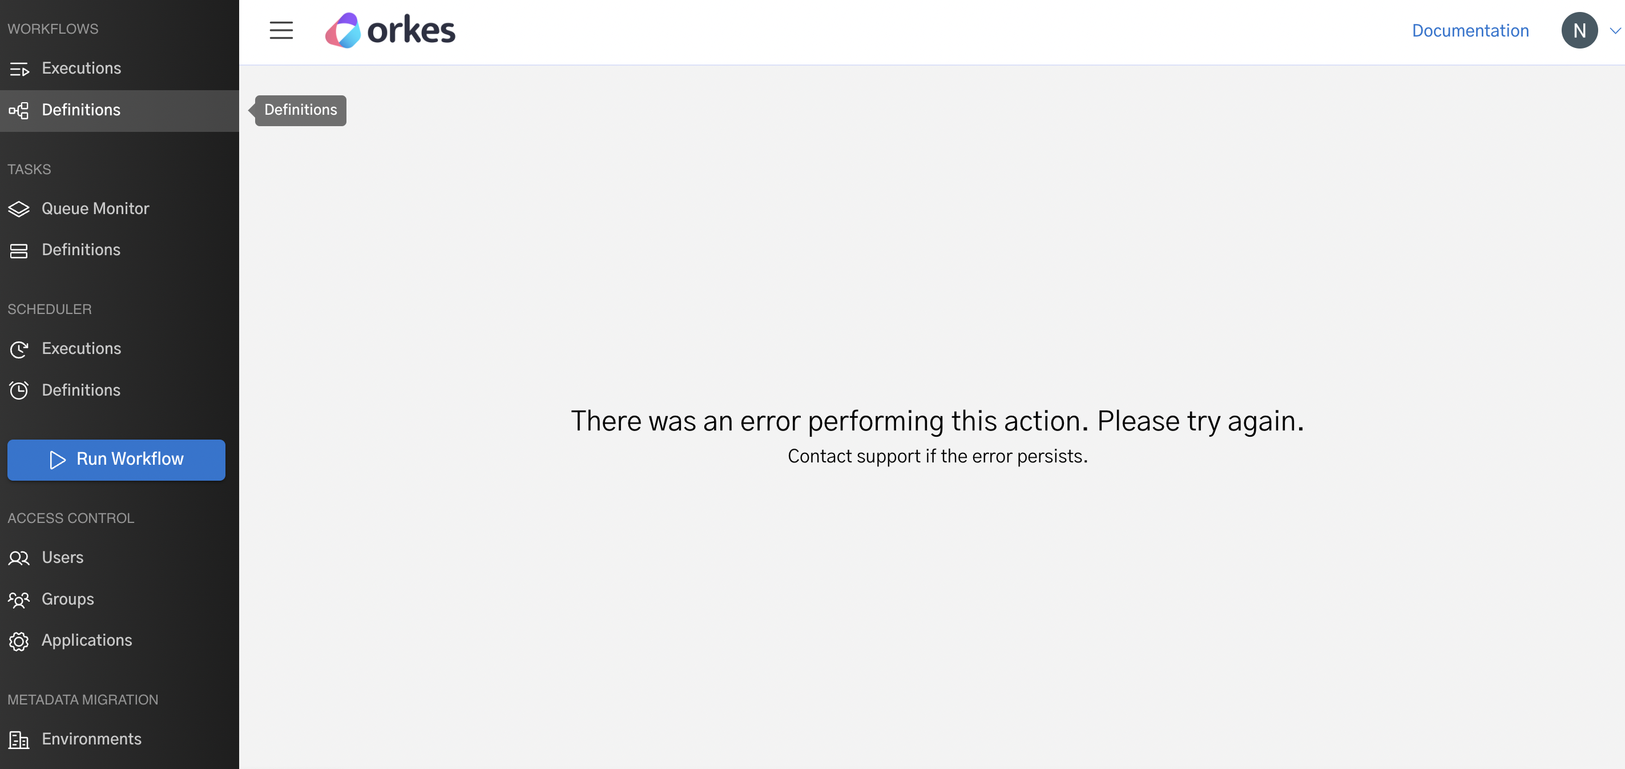Image resolution: width=1625 pixels, height=769 pixels.
Task: Toggle the sidebar collapse button
Action: 281,31
